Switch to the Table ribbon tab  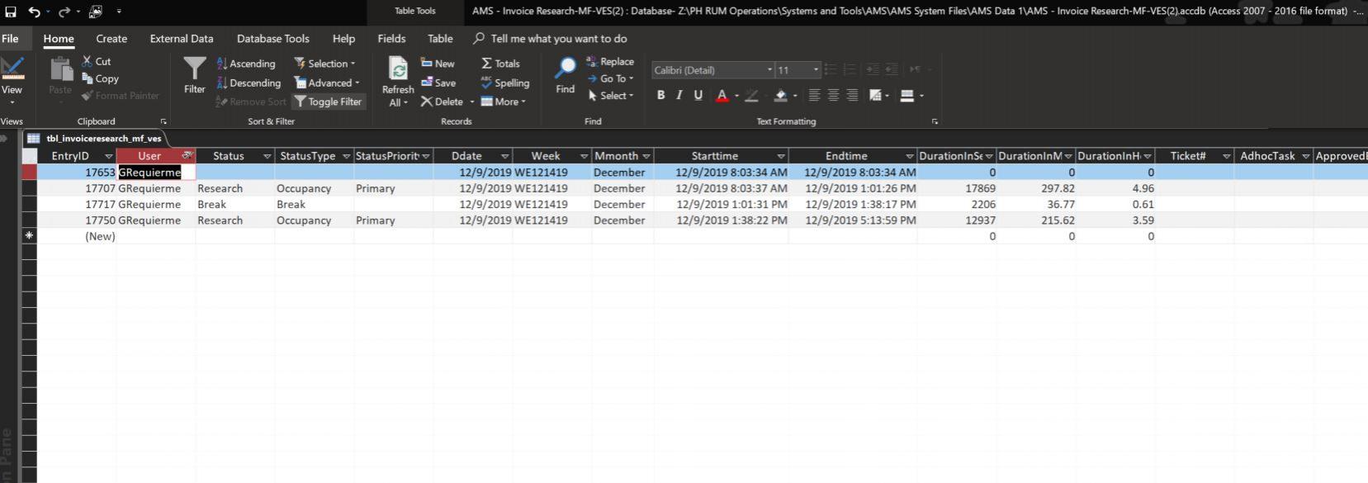[x=440, y=39]
